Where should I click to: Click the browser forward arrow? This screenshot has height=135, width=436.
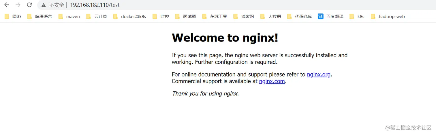point(18,5)
